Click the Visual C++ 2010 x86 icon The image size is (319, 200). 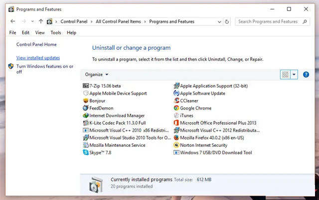(x=86, y=130)
